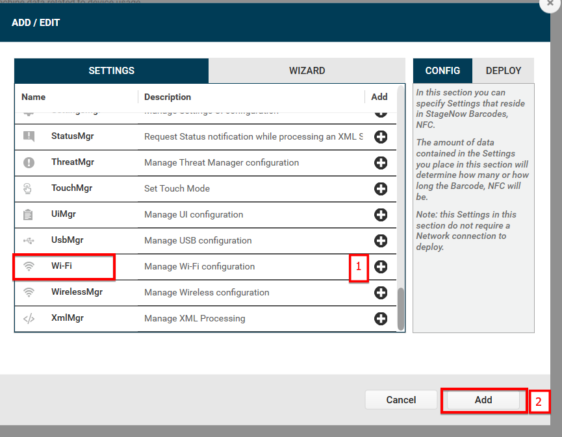Click the plus icon for StatusMgr
Screen dimensions: 562x437
381,137
